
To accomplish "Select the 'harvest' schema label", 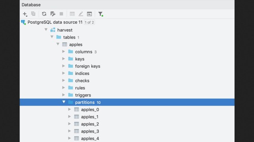I will (65, 30).
